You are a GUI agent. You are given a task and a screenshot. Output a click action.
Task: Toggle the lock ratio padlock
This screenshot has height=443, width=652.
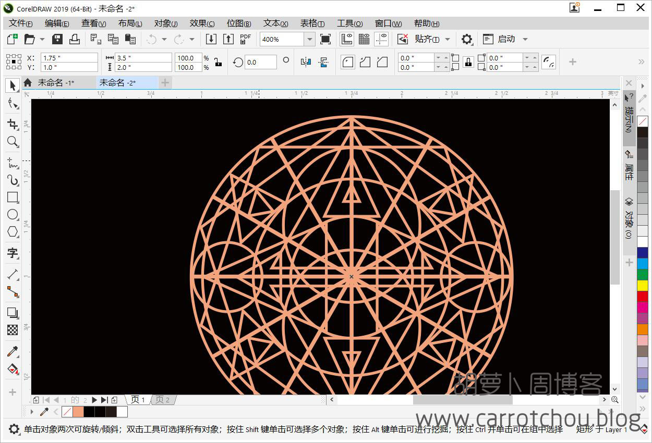218,62
